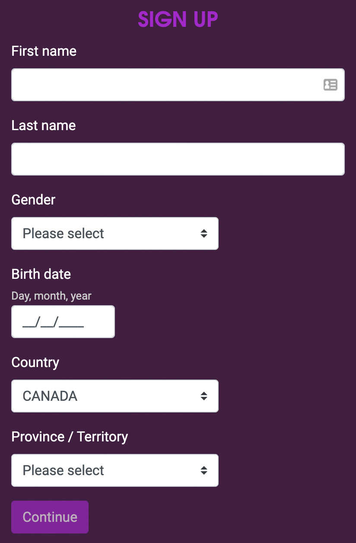Click the Country label
Viewport: 356px width, 543px height.
click(35, 362)
